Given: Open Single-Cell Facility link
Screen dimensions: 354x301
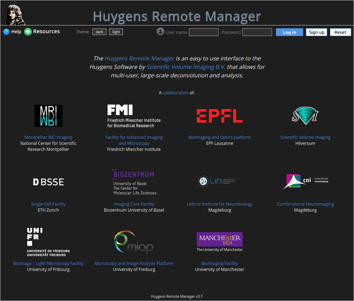Looking at the screenshot, I should 48,204.
